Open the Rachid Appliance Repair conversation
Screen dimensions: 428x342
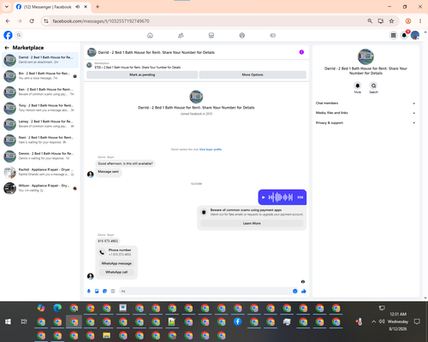tap(40, 172)
